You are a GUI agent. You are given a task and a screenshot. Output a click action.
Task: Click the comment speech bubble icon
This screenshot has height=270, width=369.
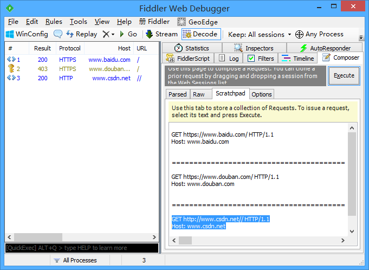click(x=58, y=34)
